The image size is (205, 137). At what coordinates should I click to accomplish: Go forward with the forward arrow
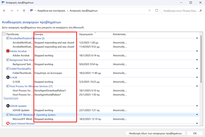click(11, 11)
